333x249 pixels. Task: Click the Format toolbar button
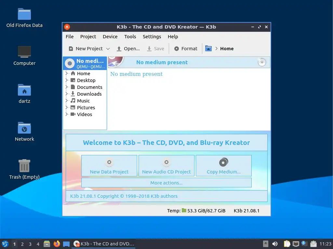click(x=186, y=49)
